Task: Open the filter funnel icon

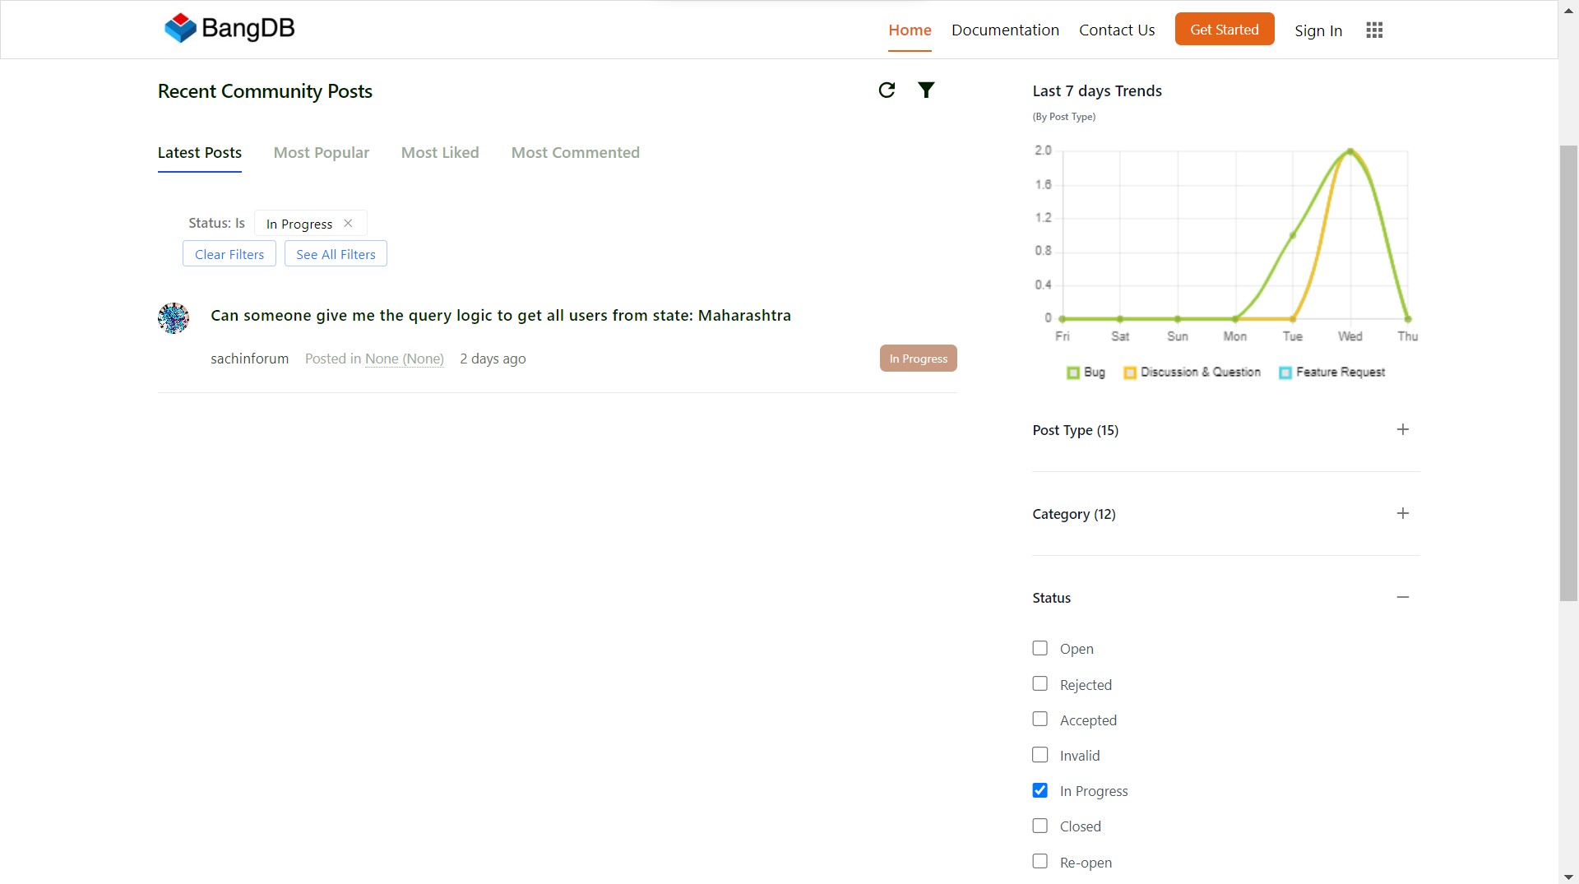Action: click(x=926, y=90)
